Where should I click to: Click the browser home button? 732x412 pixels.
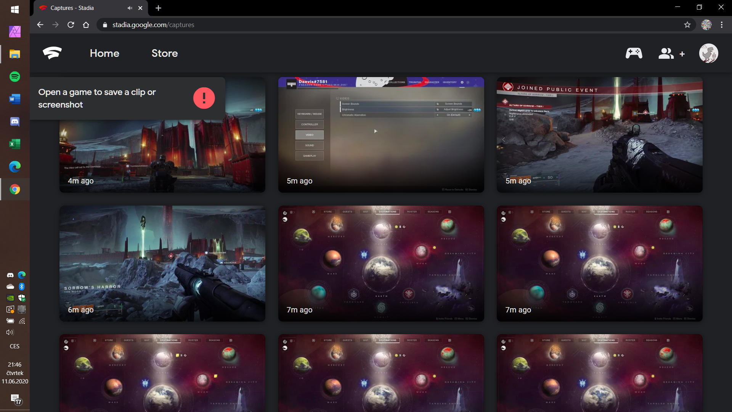tap(86, 25)
